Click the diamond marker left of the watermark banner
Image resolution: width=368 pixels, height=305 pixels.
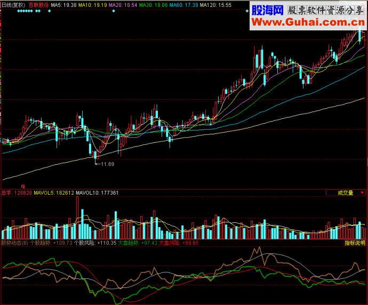pos(247,11)
